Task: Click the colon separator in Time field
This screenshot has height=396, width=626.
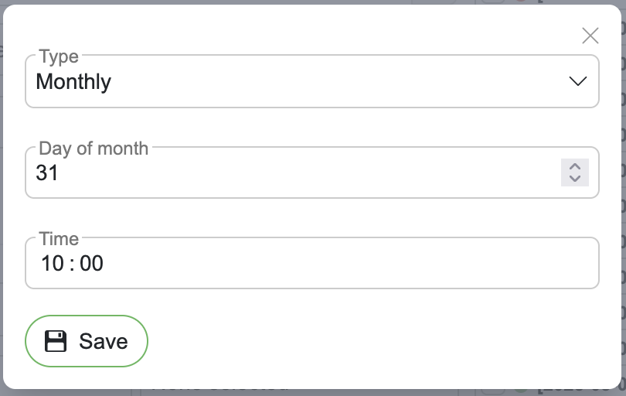Action: point(72,264)
